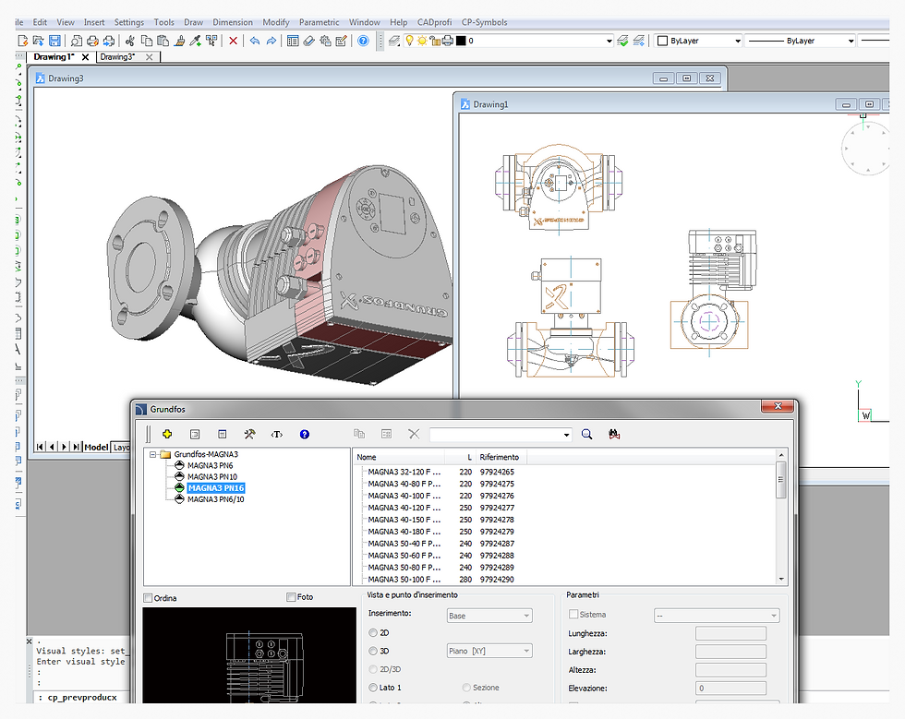Click the product list vertical scrollbar thumb
Viewport: 905px width, 719px height.
point(781,480)
